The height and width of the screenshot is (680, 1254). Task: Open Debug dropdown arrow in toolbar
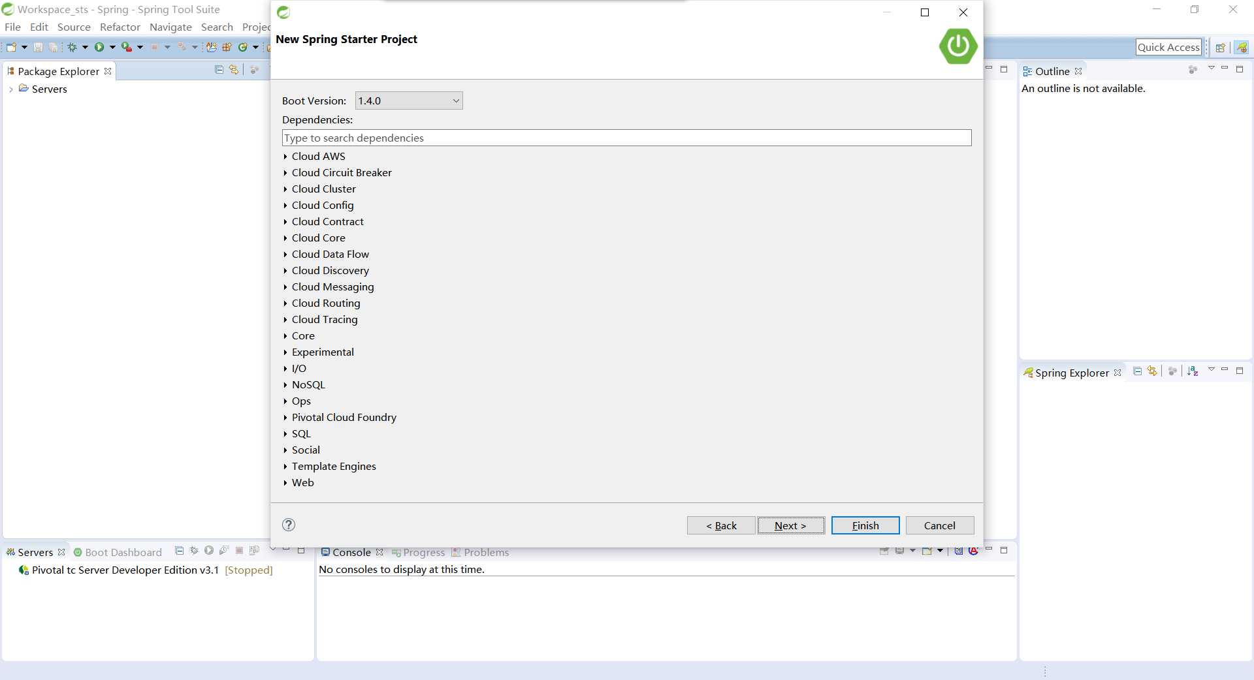(85, 47)
